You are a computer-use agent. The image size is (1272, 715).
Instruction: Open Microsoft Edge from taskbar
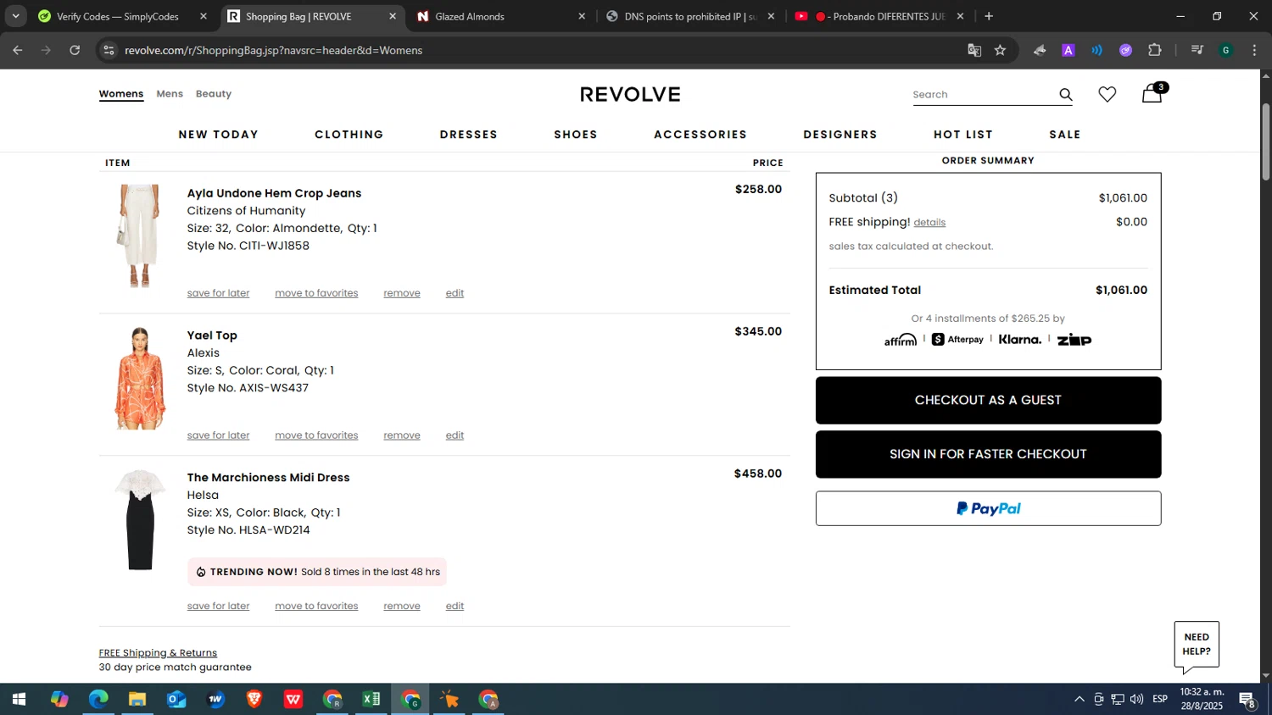pyautogui.click(x=98, y=699)
